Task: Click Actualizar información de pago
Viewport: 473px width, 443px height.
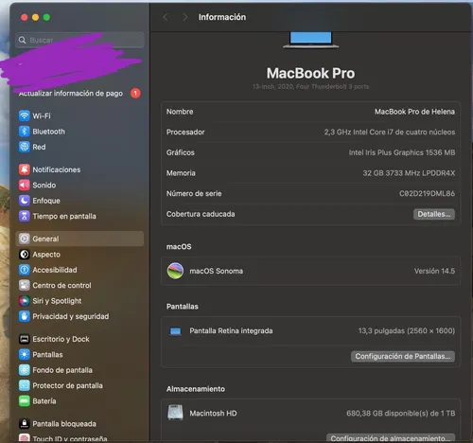Action: tap(71, 94)
